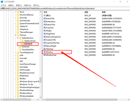
Task: Click the registry path address bar
Action: tap(65, 8)
